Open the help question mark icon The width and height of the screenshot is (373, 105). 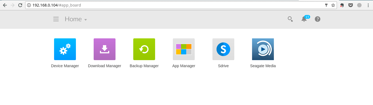pos(318,19)
